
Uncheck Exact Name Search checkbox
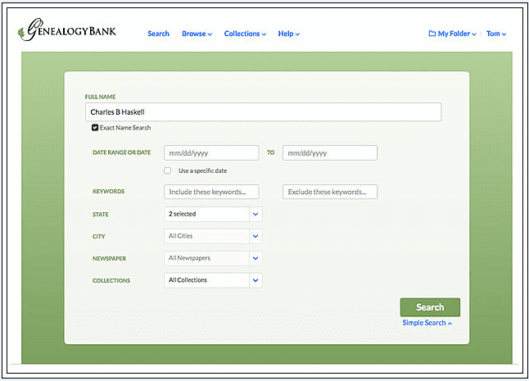(x=95, y=128)
